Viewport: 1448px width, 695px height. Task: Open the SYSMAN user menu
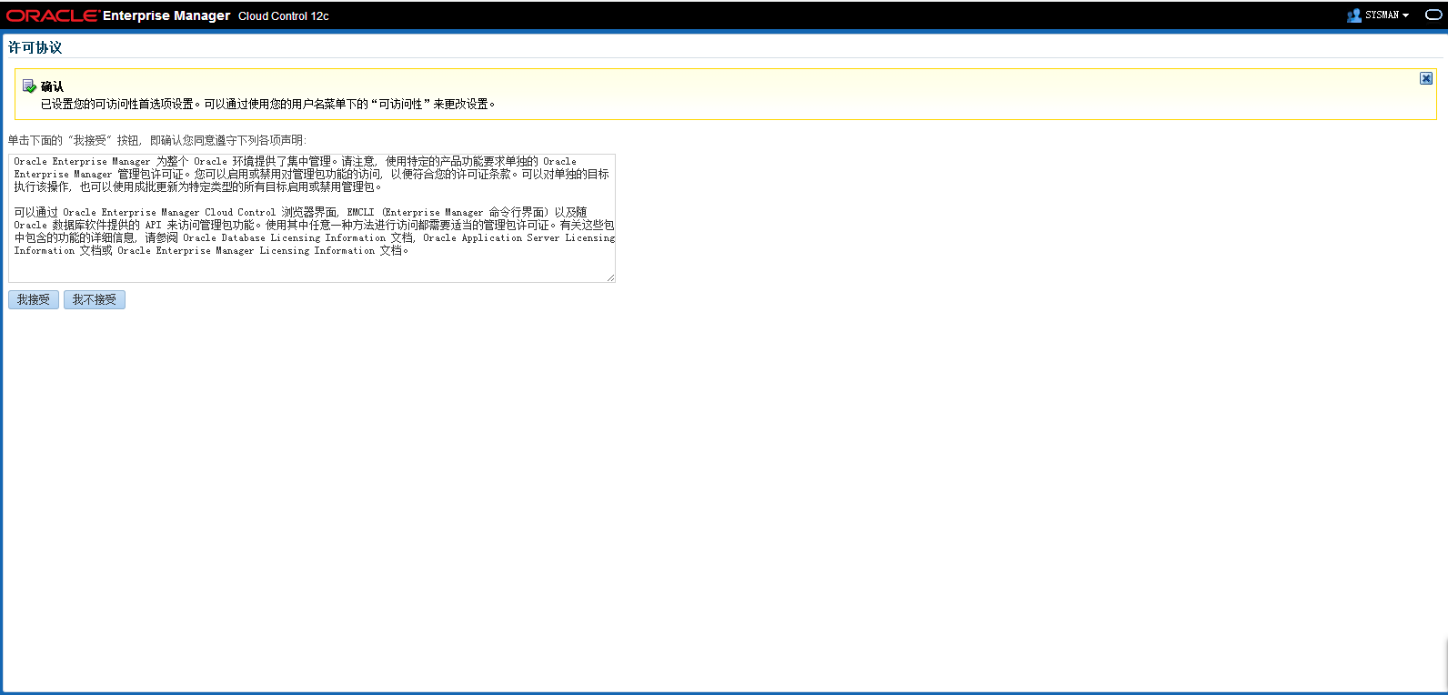click(x=1386, y=15)
